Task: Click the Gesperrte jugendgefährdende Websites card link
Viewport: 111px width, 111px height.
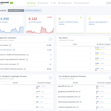Action: coord(98,23)
